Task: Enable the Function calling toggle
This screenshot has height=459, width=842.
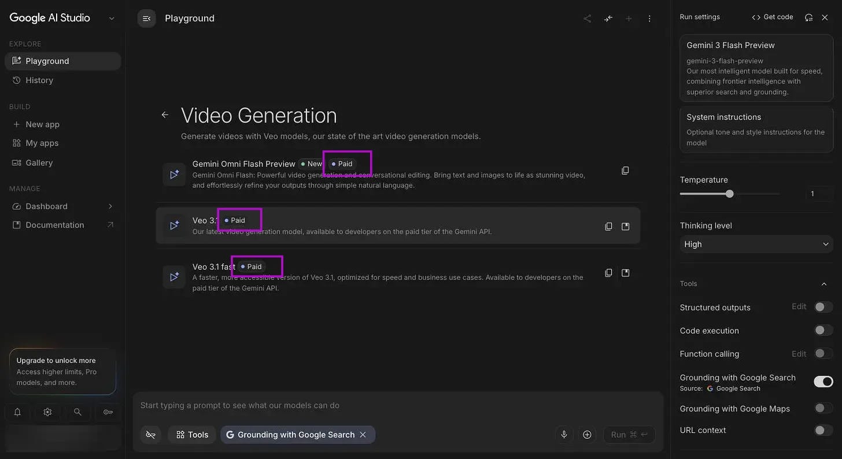Action: (823, 353)
